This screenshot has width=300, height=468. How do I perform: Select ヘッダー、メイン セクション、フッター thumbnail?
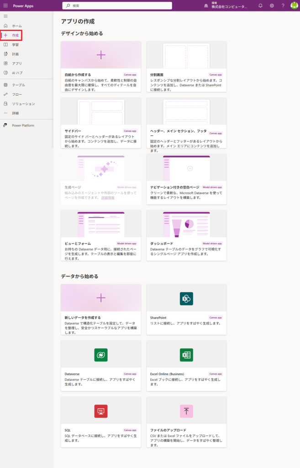click(186, 112)
